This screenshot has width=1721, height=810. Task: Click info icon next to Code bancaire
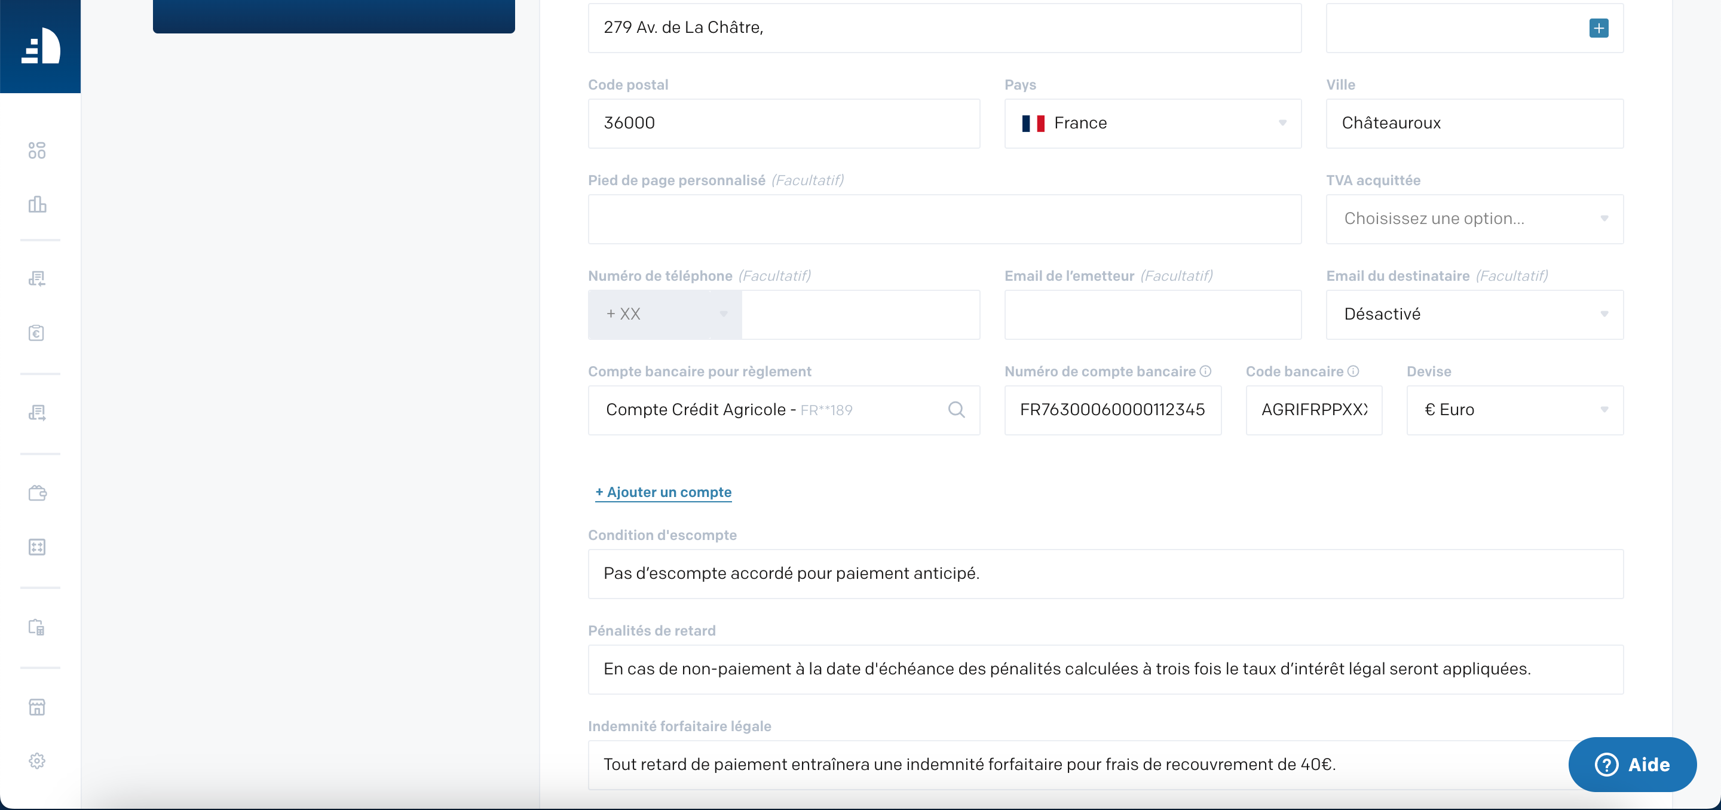coord(1353,372)
